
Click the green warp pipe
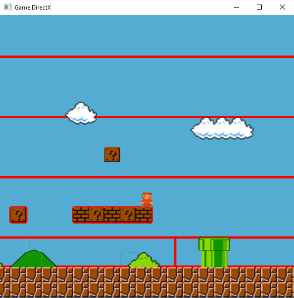coord(214,252)
